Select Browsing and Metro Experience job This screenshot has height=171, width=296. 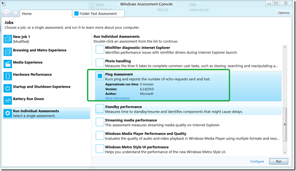pyautogui.click(x=47, y=52)
